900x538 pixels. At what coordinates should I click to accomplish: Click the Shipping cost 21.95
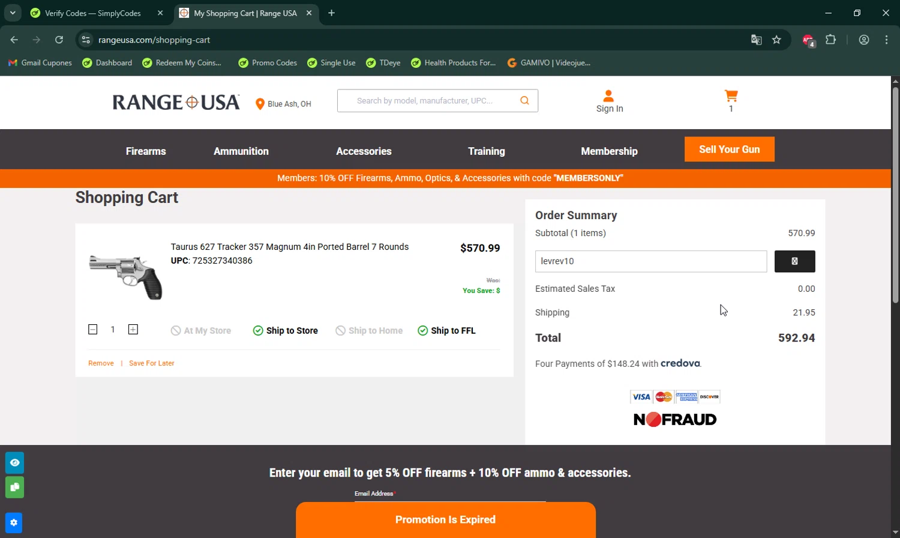tap(803, 313)
